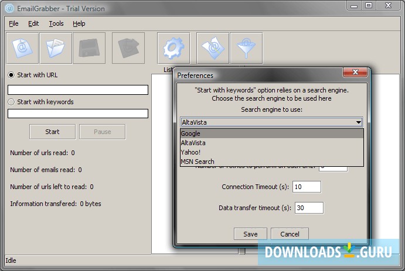Click the Number of emails read label
Screen dimensions: 405x271
point(46,170)
